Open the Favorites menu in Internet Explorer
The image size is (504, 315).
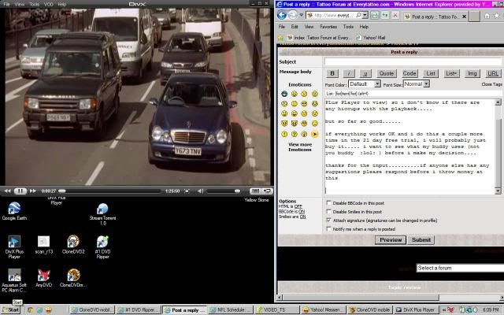(328, 27)
